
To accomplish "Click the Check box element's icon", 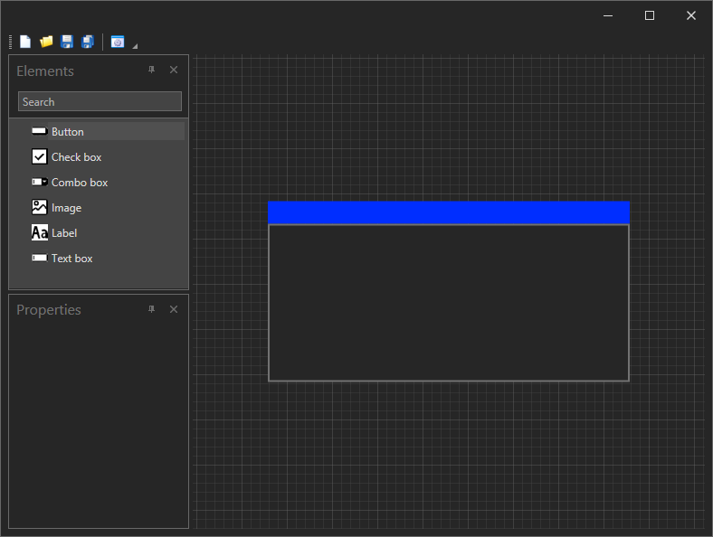I will click(x=39, y=156).
